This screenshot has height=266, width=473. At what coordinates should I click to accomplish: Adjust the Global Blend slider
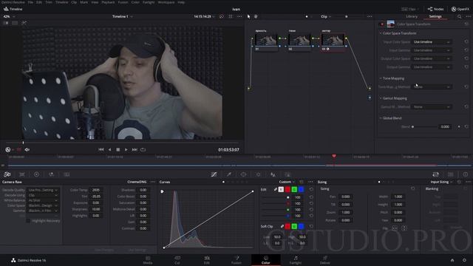point(425,126)
